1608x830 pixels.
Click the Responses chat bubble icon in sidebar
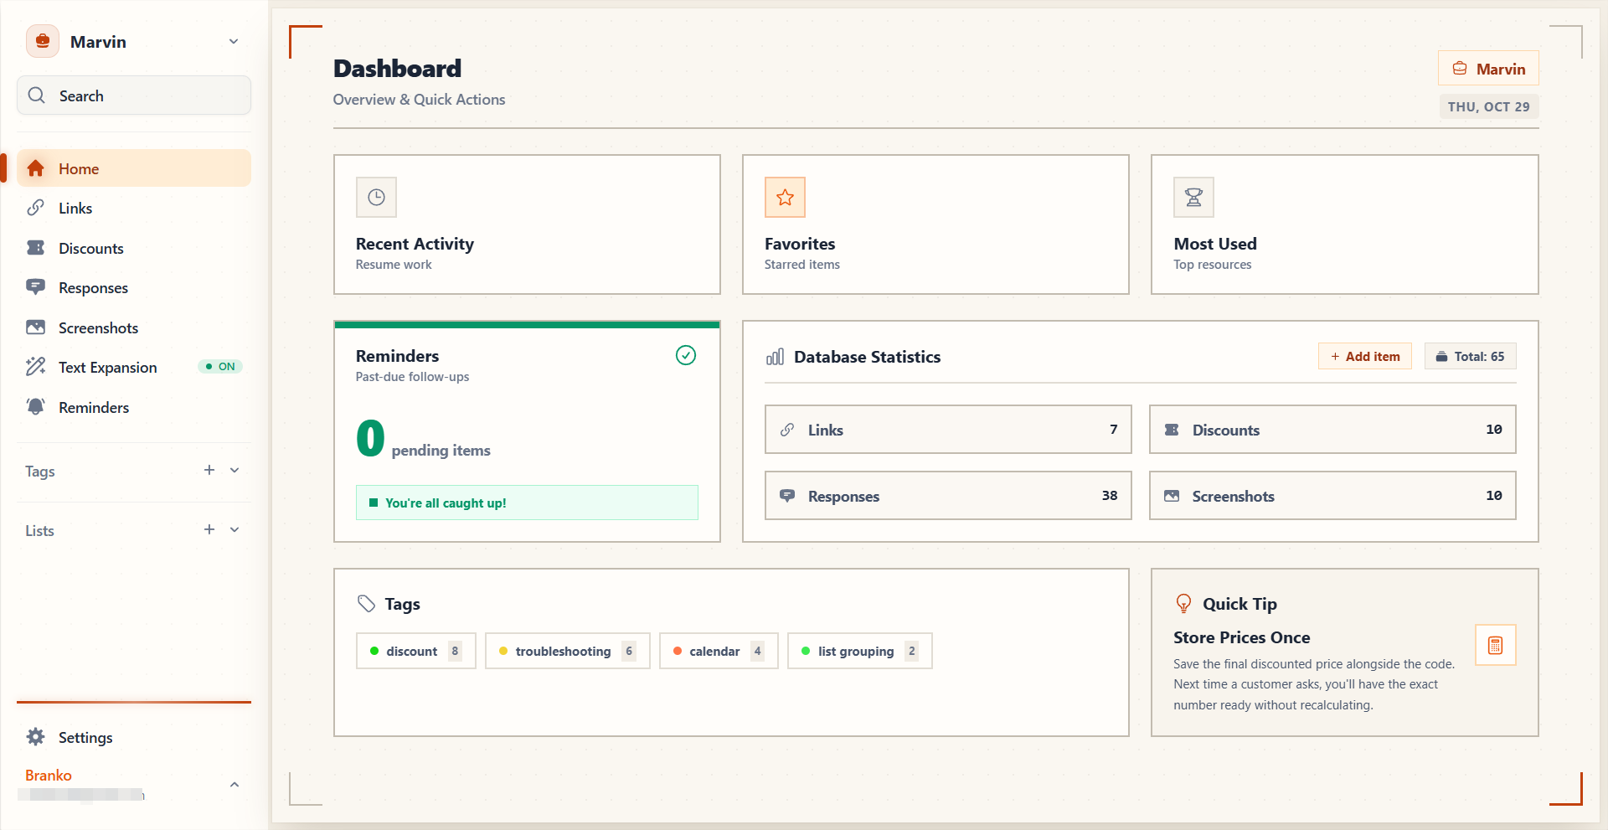click(x=35, y=287)
